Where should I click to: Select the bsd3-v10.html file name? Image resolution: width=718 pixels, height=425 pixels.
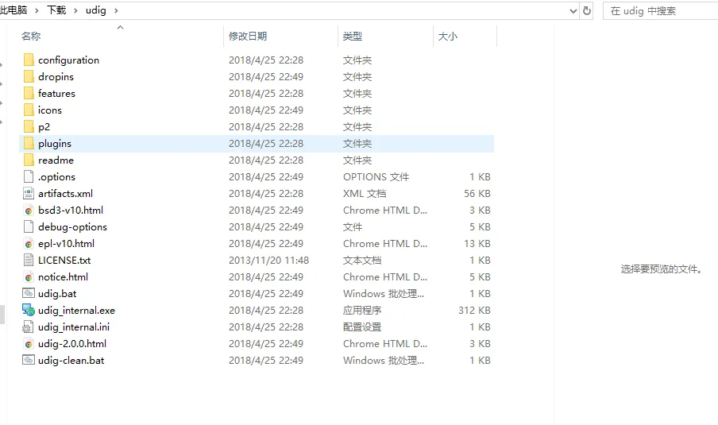[x=71, y=211]
